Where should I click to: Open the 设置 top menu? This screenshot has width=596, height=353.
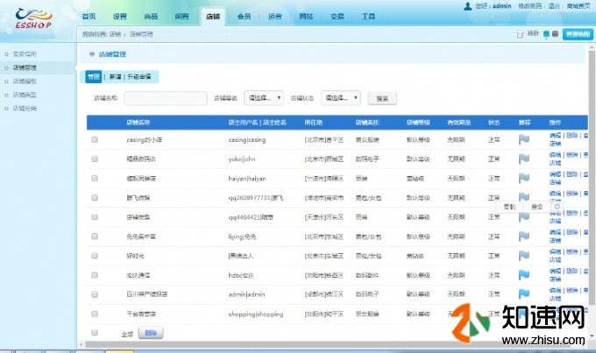click(x=120, y=17)
